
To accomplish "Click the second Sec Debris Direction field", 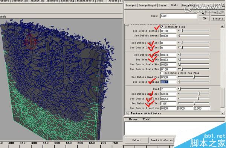I will [185, 108].
